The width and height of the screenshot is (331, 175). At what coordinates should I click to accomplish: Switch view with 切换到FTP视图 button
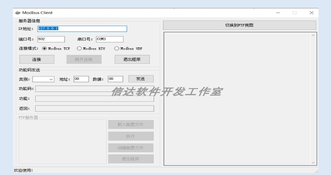240,25
